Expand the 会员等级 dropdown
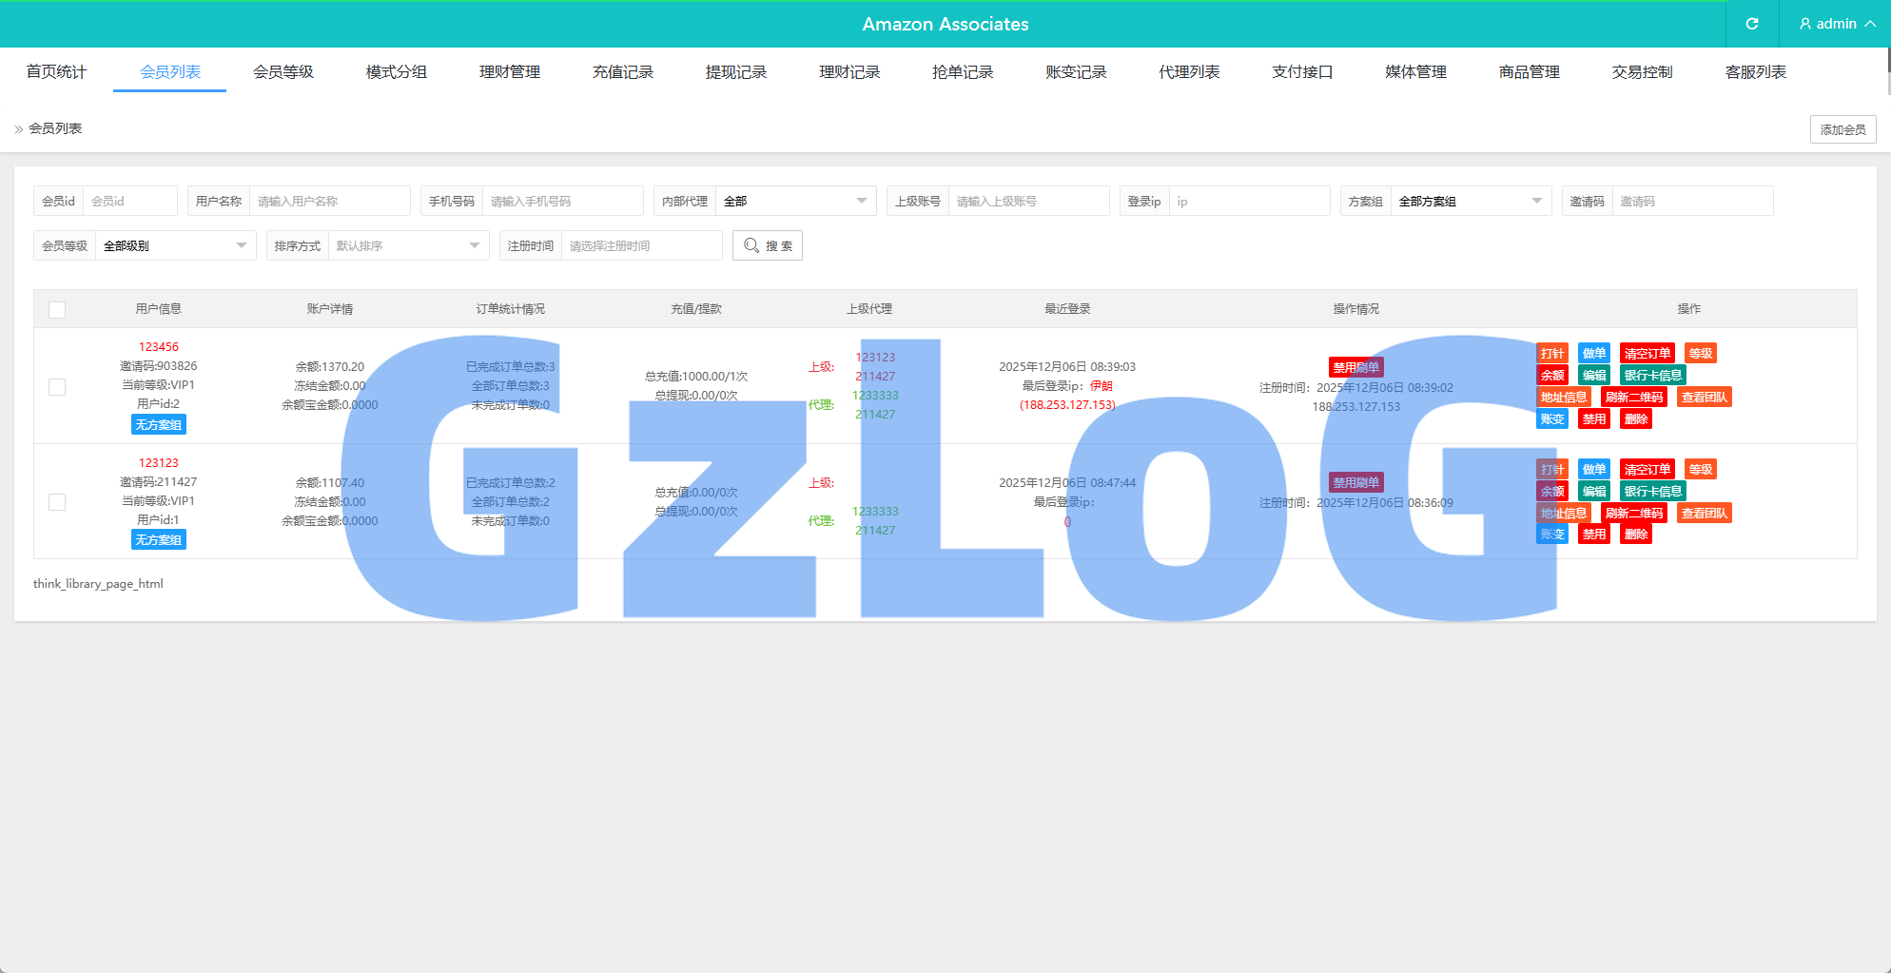 click(x=174, y=245)
